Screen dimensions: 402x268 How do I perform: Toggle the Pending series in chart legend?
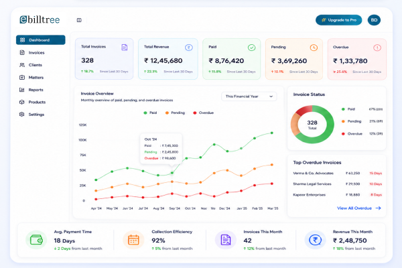(175, 113)
